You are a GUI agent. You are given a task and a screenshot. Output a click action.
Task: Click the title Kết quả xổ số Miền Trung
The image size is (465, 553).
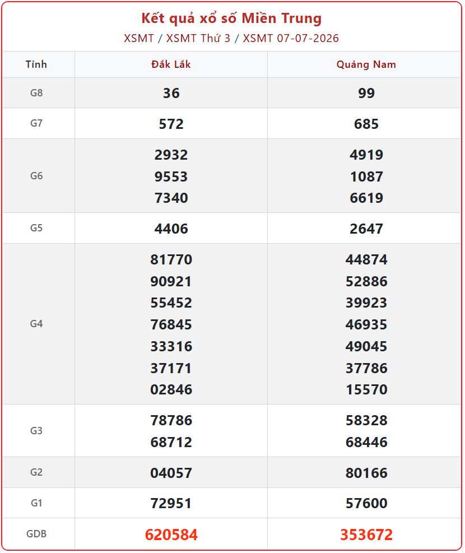[x=231, y=18]
